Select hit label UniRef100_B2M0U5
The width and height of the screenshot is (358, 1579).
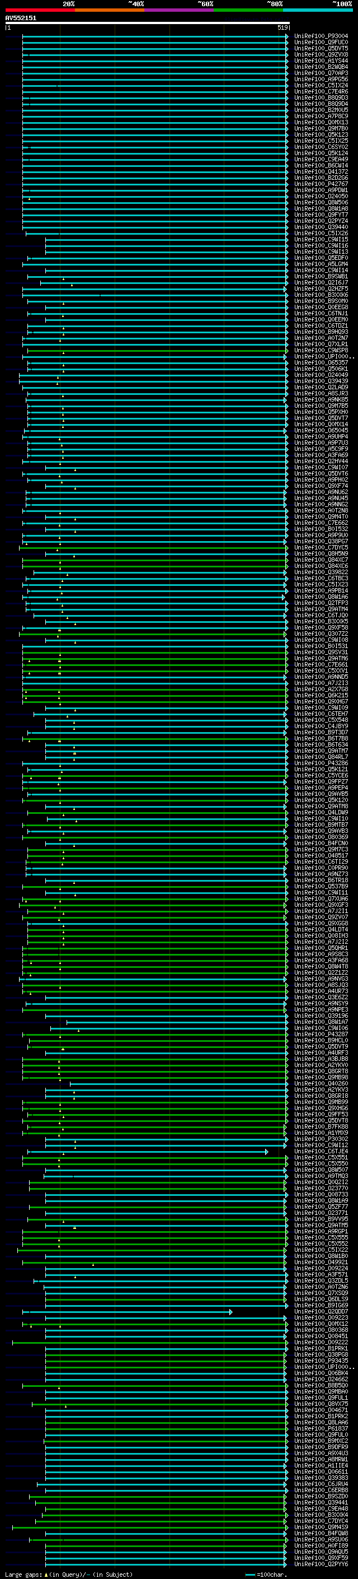pyautogui.click(x=321, y=110)
